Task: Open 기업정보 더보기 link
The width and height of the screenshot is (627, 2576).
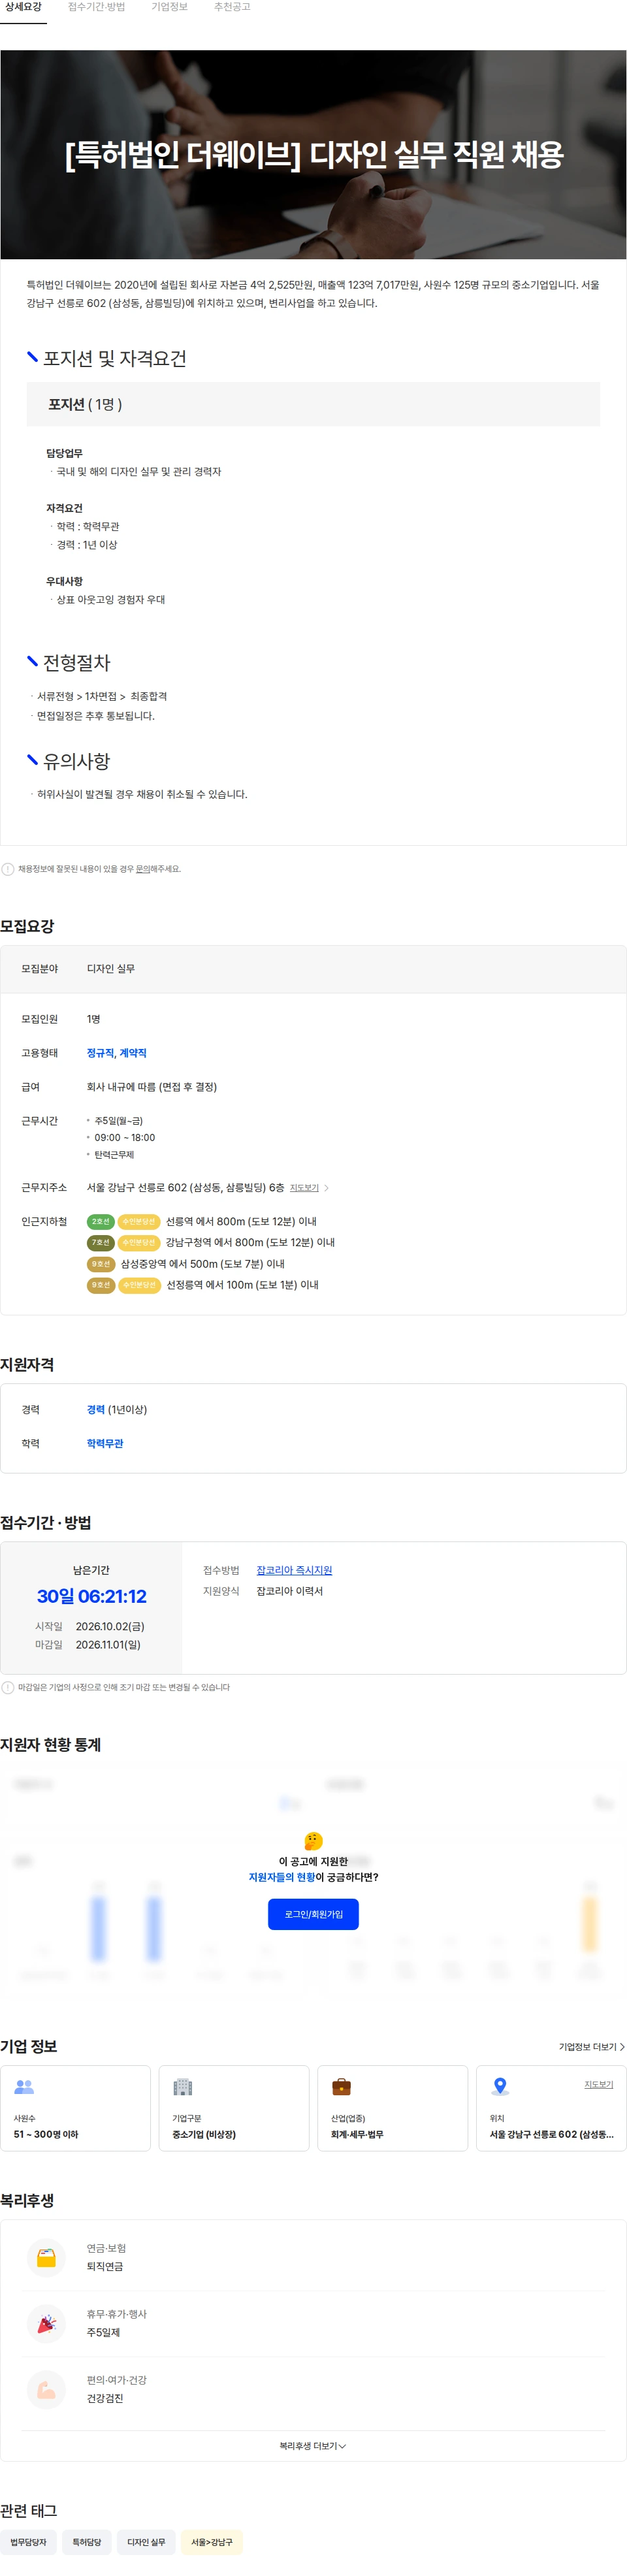Action: [591, 2047]
